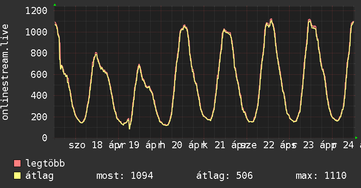This screenshot has height=188, width=361.
Task: Click the red legtöbb legend color square
Action: 18,164
